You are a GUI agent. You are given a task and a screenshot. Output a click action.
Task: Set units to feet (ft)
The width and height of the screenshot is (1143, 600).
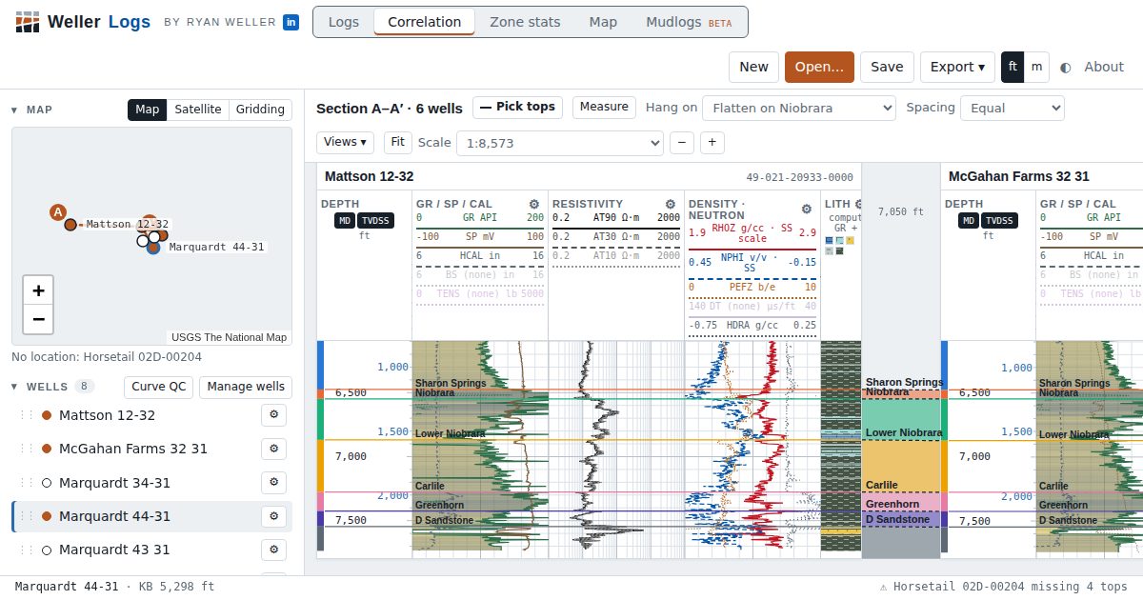click(x=1013, y=67)
